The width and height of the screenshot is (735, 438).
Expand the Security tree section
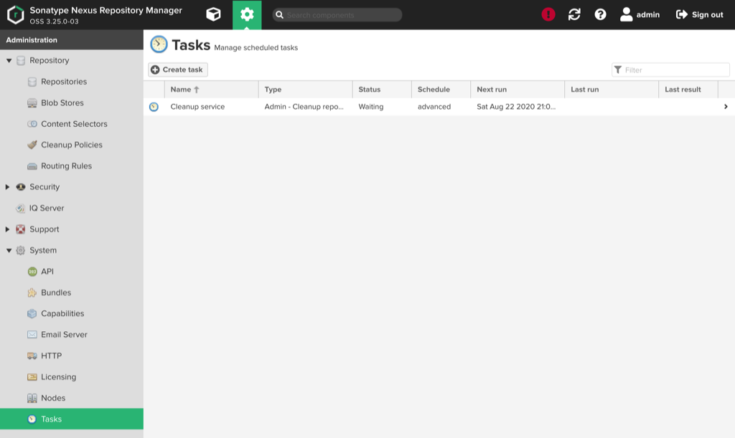point(9,187)
